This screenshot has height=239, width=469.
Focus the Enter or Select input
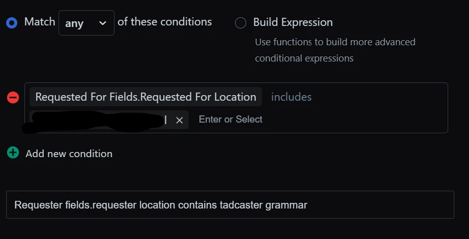pyautogui.click(x=230, y=119)
